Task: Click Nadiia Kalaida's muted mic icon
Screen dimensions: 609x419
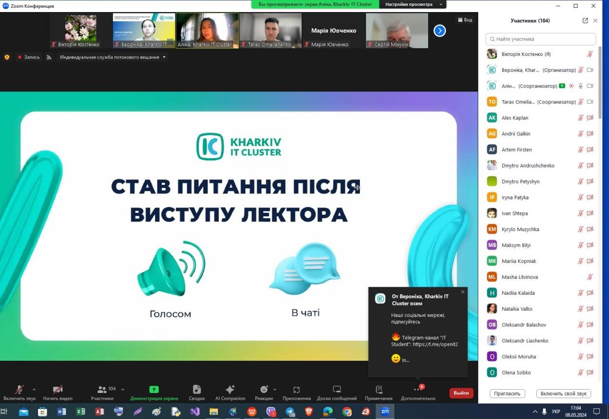Action: (x=581, y=293)
